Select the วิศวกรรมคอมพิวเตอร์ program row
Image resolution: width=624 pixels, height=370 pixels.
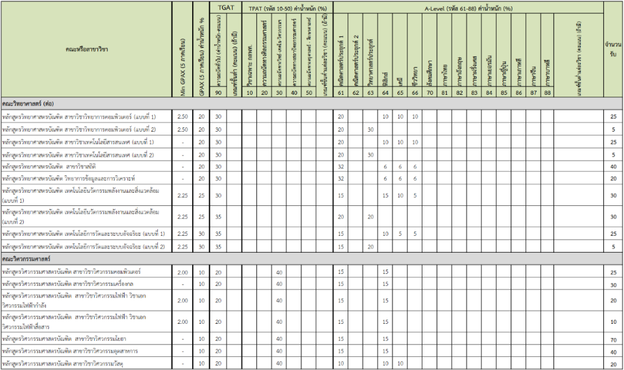tap(72, 272)
